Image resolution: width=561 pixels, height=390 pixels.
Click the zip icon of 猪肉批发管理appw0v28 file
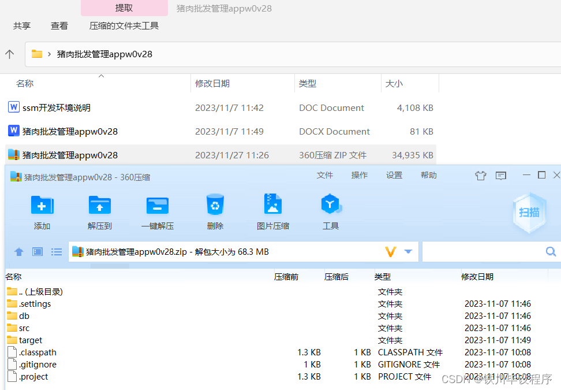[x=14, y=155]
